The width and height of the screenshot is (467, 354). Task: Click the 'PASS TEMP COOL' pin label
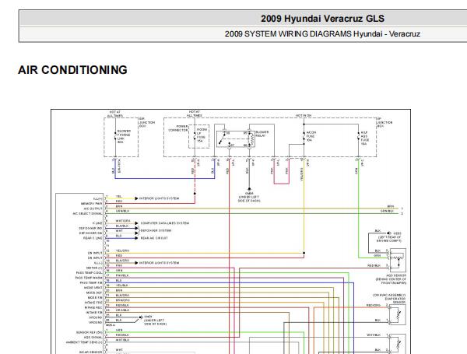(89, 273)
